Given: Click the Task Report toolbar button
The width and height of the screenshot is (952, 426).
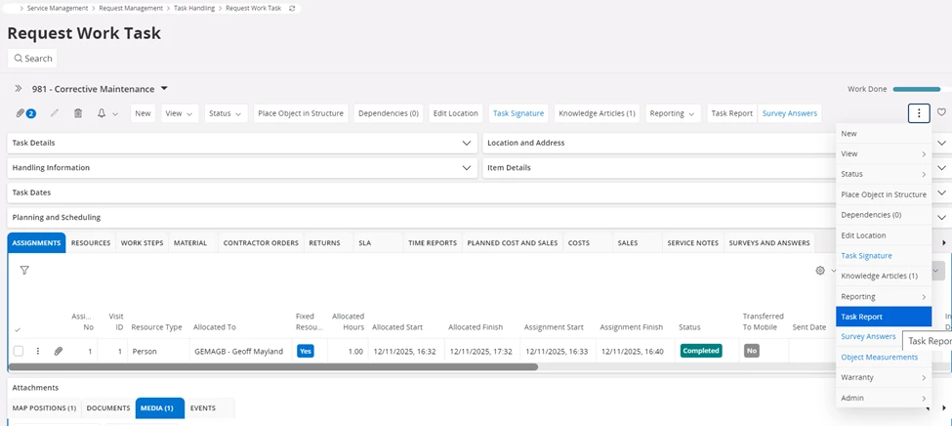Looking at the screenshot, I should point(732,113).
